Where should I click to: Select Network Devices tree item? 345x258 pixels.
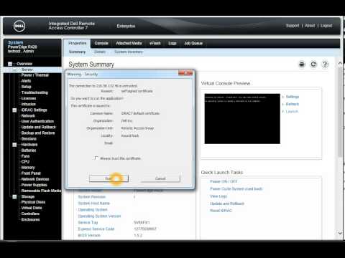pos(35,179)
